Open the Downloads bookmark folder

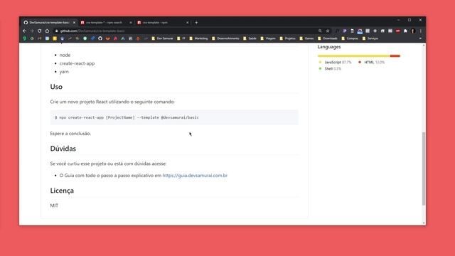tap(328, 38)
